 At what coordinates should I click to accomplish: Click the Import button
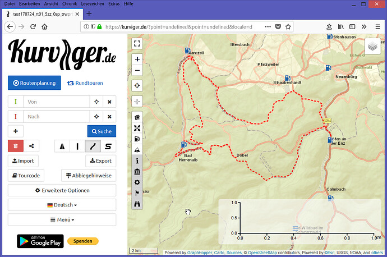point(23,161)
